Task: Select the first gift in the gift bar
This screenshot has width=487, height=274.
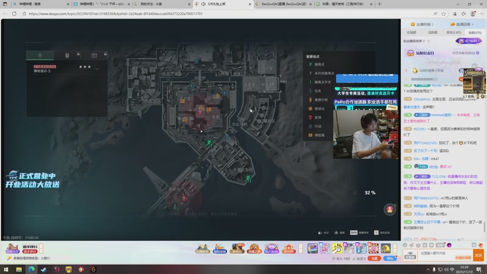Action: pos(312,248)
